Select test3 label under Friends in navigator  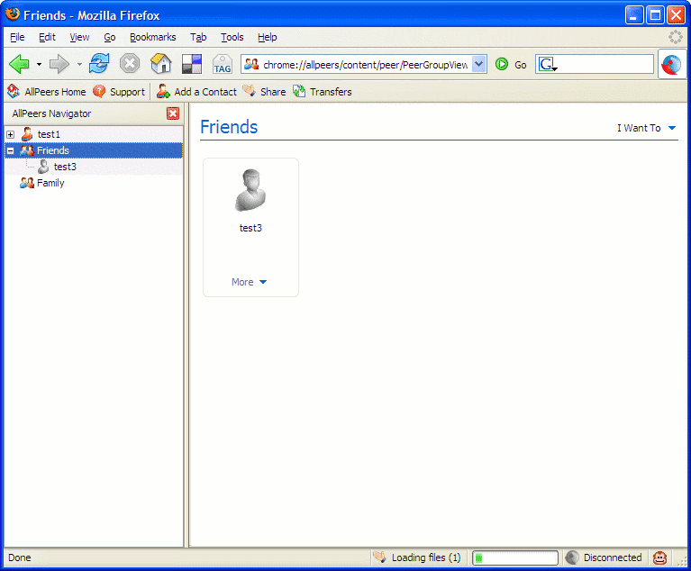65,167
